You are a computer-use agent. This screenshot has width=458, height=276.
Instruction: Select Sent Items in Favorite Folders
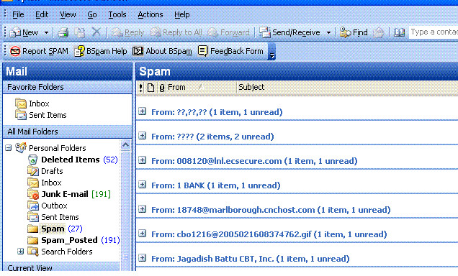(x=41, y=115)
